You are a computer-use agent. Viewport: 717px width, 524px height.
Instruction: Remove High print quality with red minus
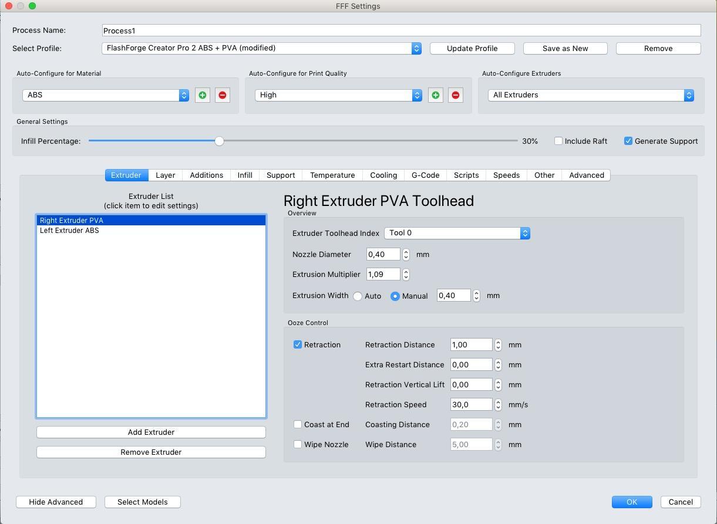(456, 95)
